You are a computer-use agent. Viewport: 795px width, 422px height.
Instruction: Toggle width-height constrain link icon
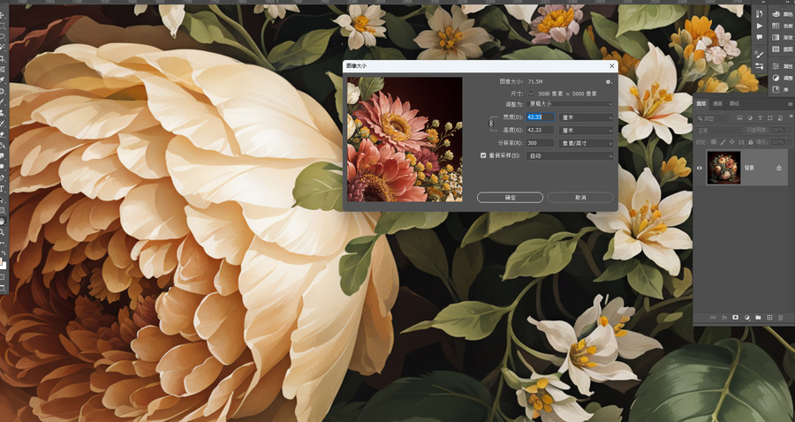(490, 123)
